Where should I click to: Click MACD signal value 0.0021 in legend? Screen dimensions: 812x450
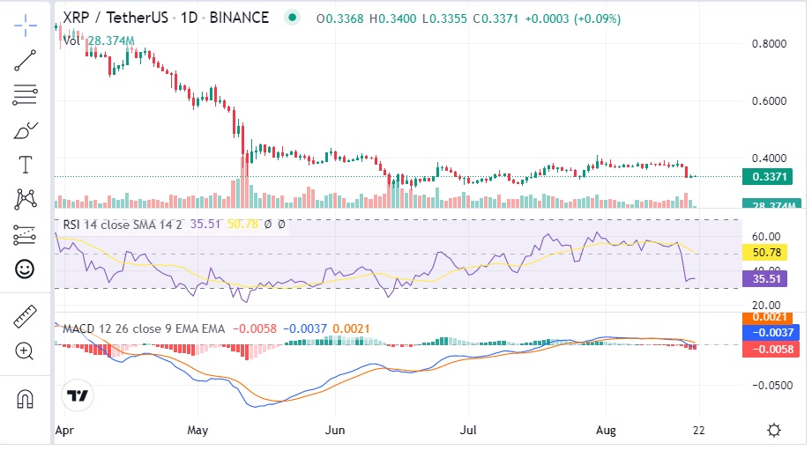(351, 329)
